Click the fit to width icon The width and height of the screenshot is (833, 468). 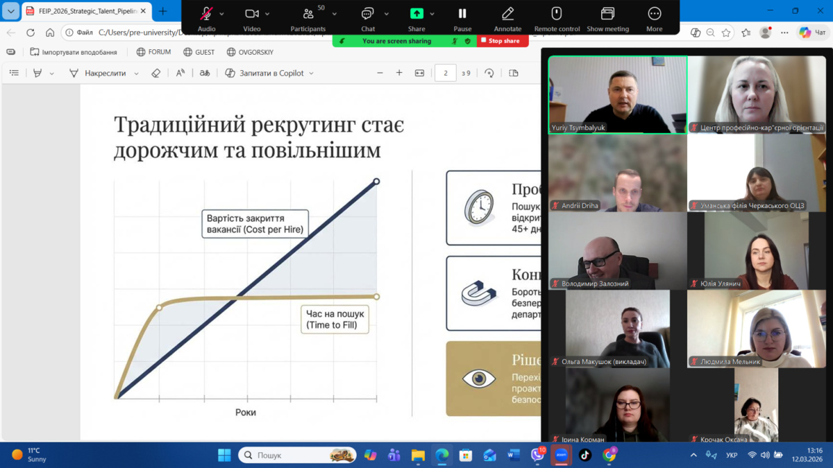(419, 73)
